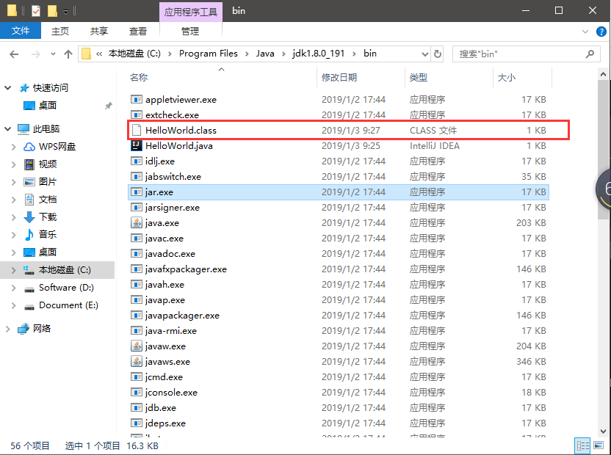This screenshot has width=611, height=455.
Task: Open Help via the blue question mark icon
Action: 601,31
